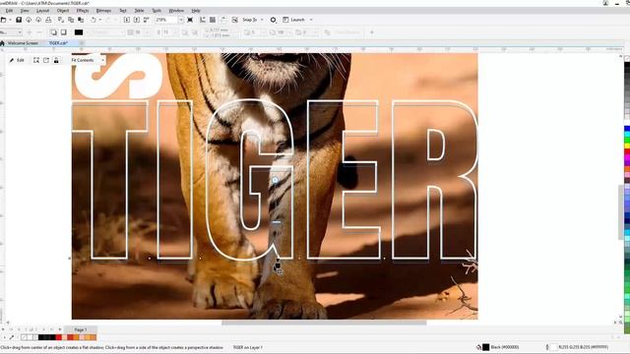Select the second shadow type icon
The width and height of the screenshot is (630, 354).
tap(63, 32)
